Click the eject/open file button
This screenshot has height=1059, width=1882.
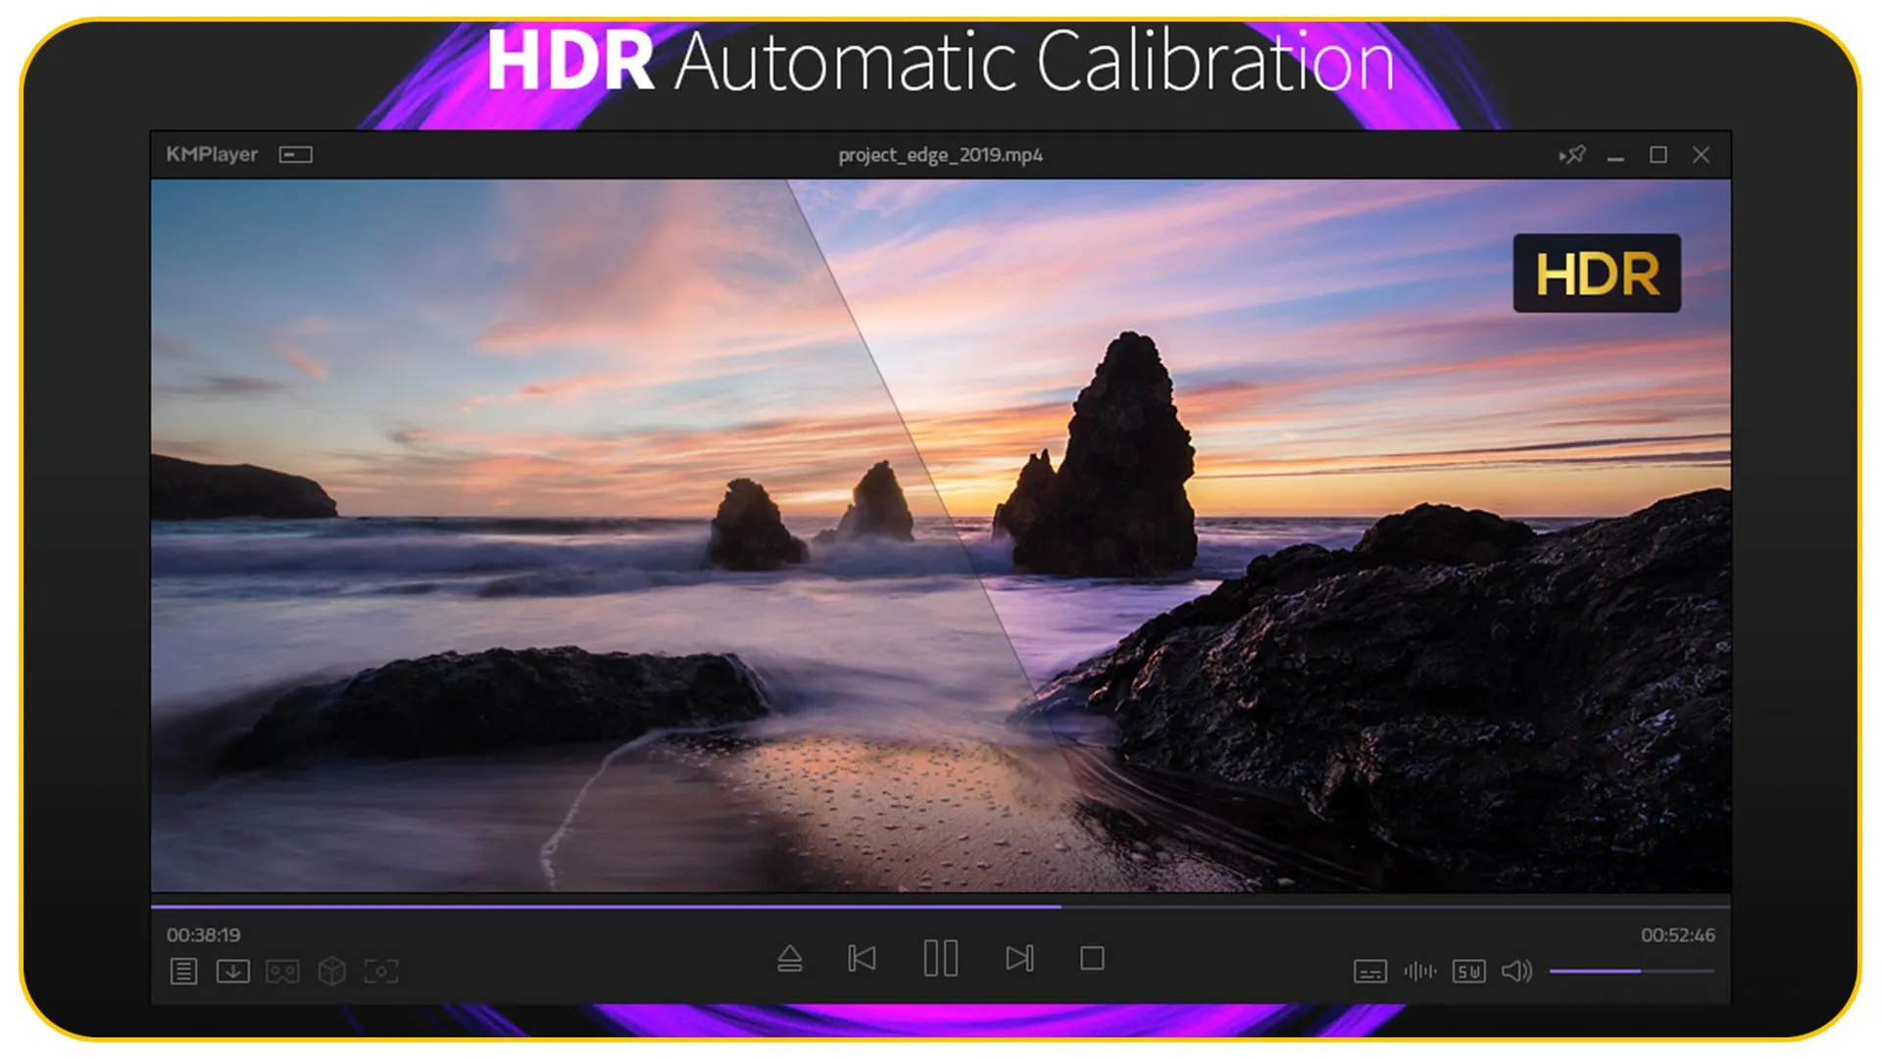pyautogui.click(x=790, y=959)
